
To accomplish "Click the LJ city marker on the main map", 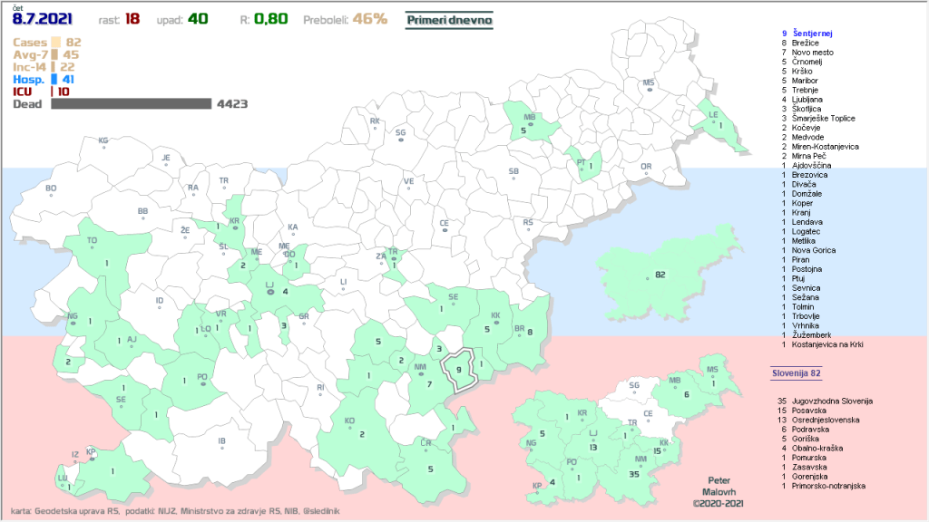I will point(269,291).
